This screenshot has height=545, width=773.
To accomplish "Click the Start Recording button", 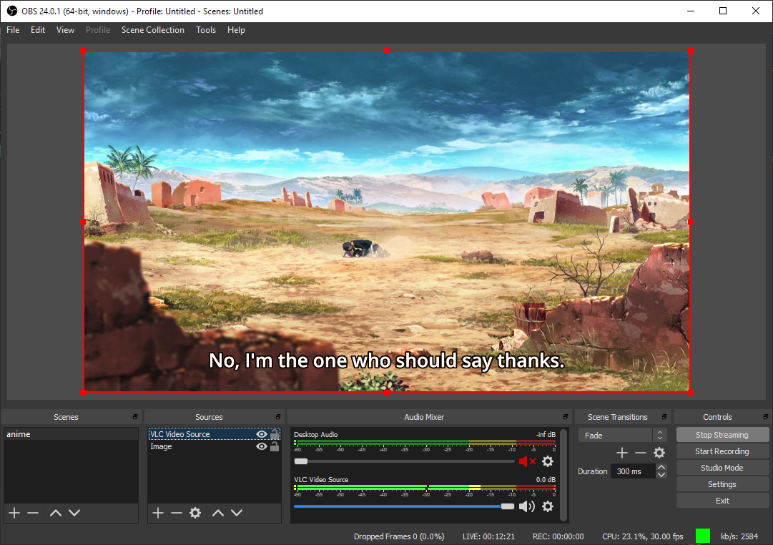I will point(722,451).
